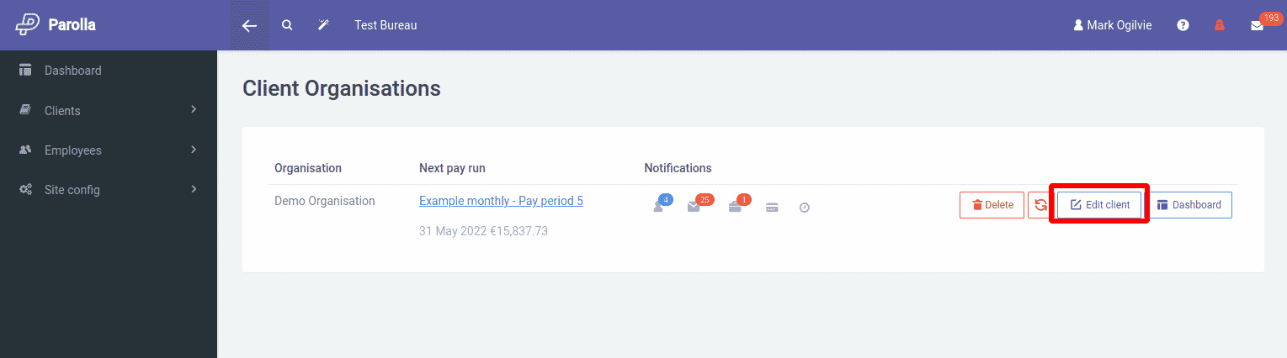Open the mail notifications with badge 25
1287x358 pixels.
[694, 207]
